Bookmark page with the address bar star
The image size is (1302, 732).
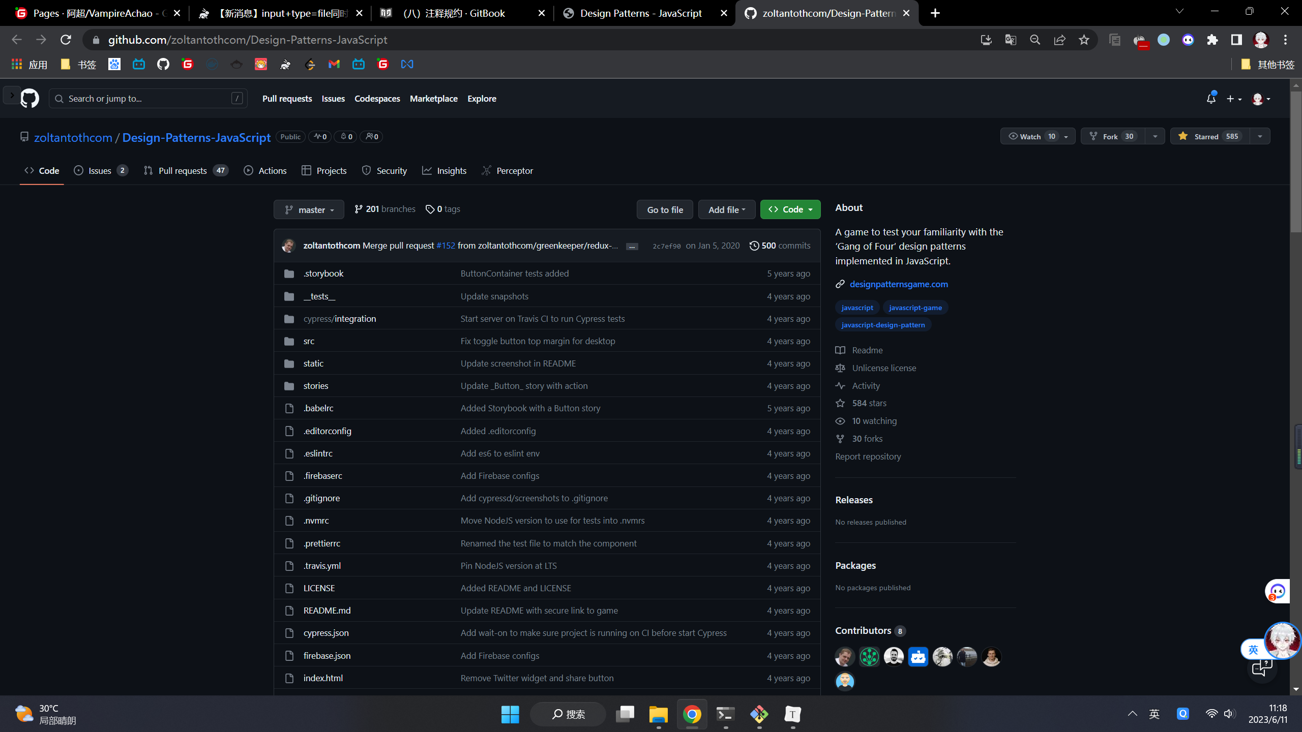[1084, 40]
